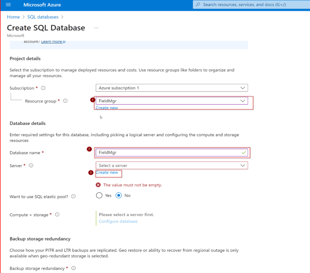Click the Backup storage redundancy info icon

[74, 268]
